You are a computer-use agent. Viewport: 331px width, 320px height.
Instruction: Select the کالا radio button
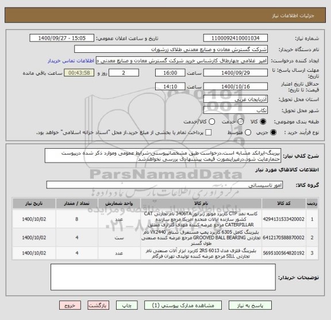point(263,122)
